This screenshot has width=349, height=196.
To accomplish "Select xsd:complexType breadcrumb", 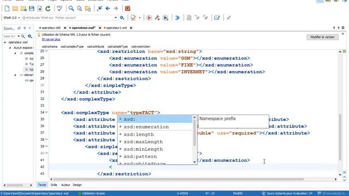I will 72,47.
